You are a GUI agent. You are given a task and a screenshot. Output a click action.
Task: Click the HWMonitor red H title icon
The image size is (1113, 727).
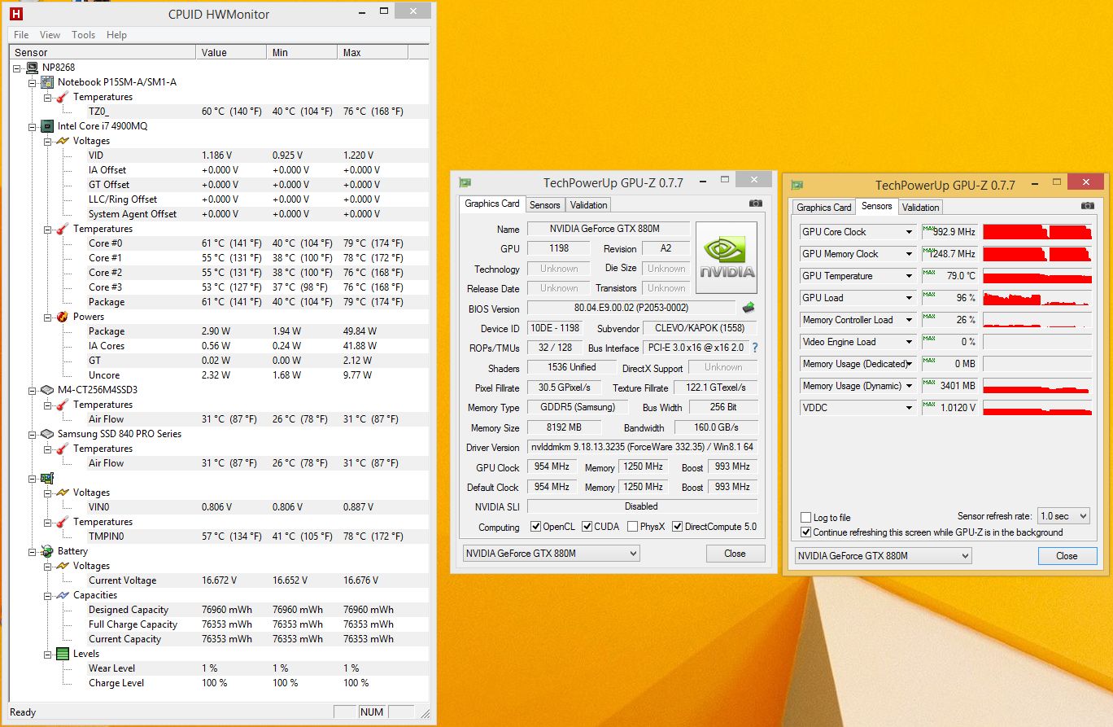(x=16, y=14)
